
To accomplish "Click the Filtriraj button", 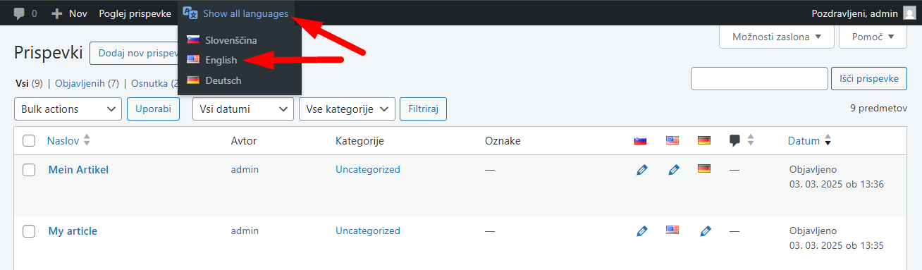I will [x=423, y=109].
